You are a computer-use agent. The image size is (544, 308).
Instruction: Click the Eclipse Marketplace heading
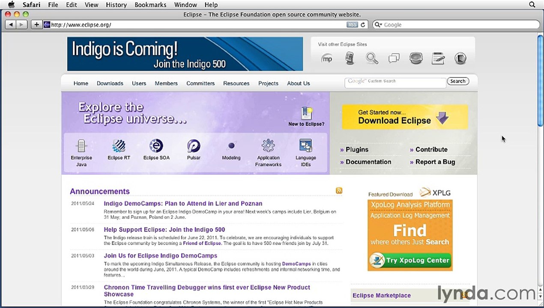(x=382, y=296)
